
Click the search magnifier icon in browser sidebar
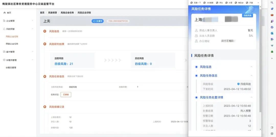point(272,2)
